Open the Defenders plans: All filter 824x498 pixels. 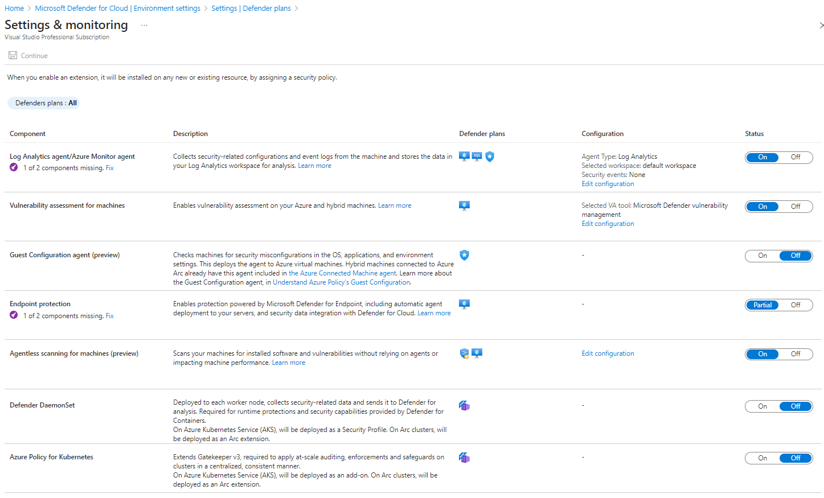(44, 103)
